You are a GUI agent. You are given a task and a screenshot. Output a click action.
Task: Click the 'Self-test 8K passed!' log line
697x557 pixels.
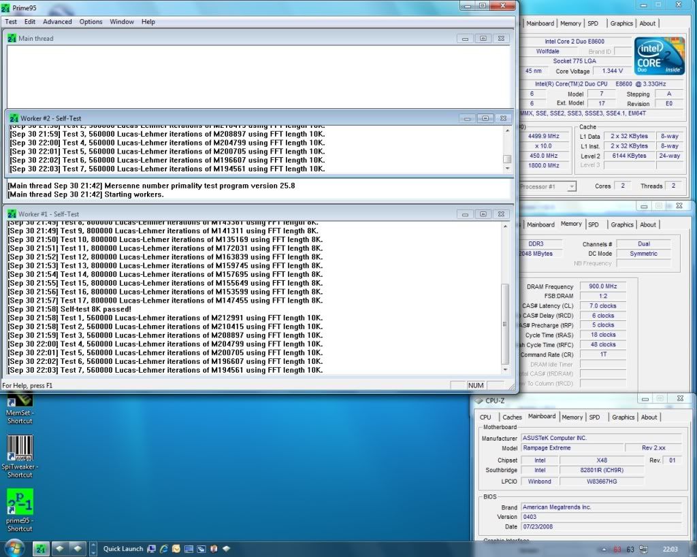point(70,309)
